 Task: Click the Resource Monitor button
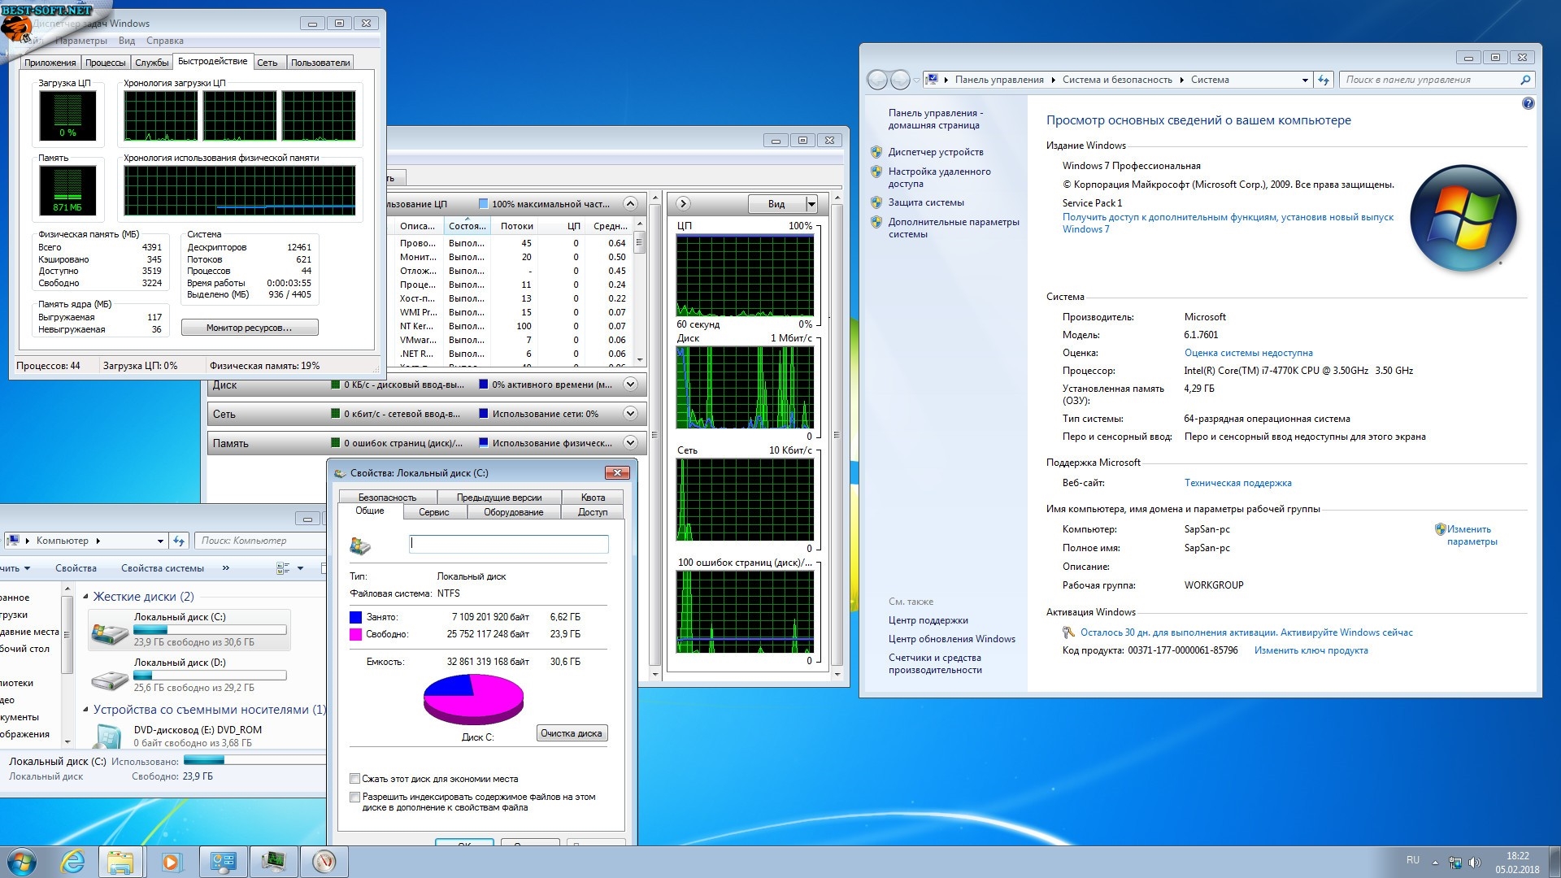pos(249,328)
